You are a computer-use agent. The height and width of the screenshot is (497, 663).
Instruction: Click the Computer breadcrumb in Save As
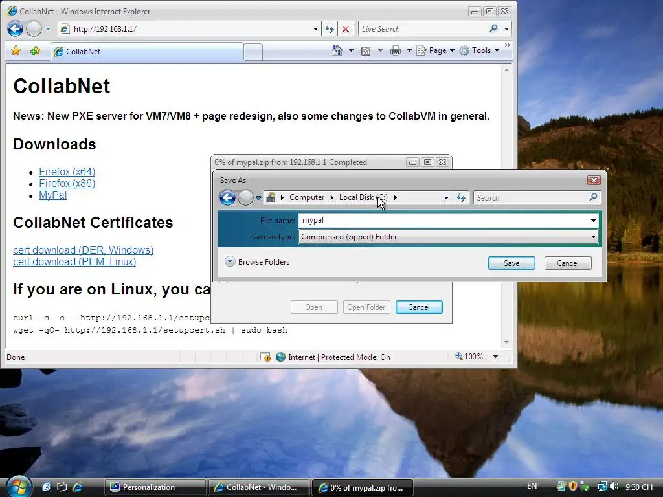[307, 197]
